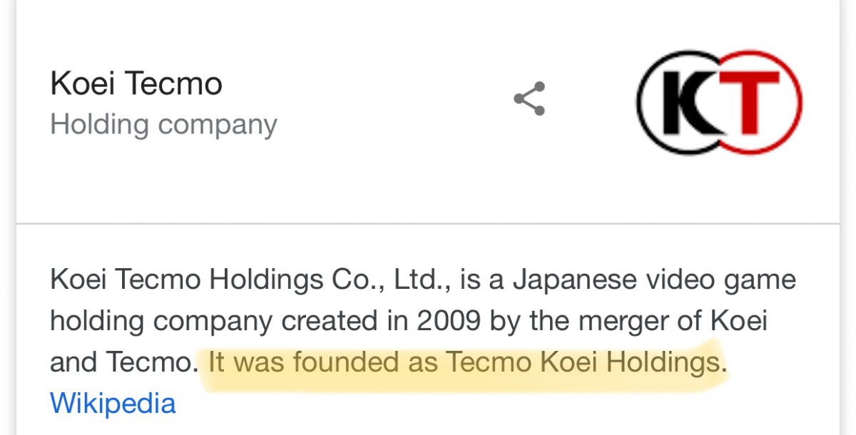This screenshot has width=856, height=435.
Task: Click the black K letter in logo
Action: click(x=688, y=103)
